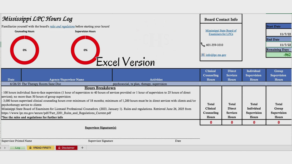Select the Counseling Hours donut chart
The image size is (292, 164).
tap(25, 50)
